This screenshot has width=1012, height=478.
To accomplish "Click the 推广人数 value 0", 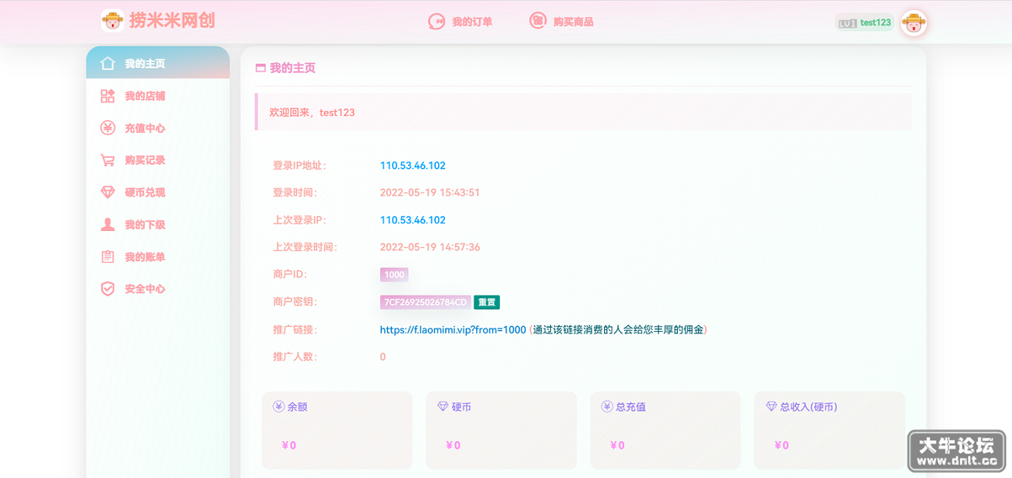I will coord(383,357).
